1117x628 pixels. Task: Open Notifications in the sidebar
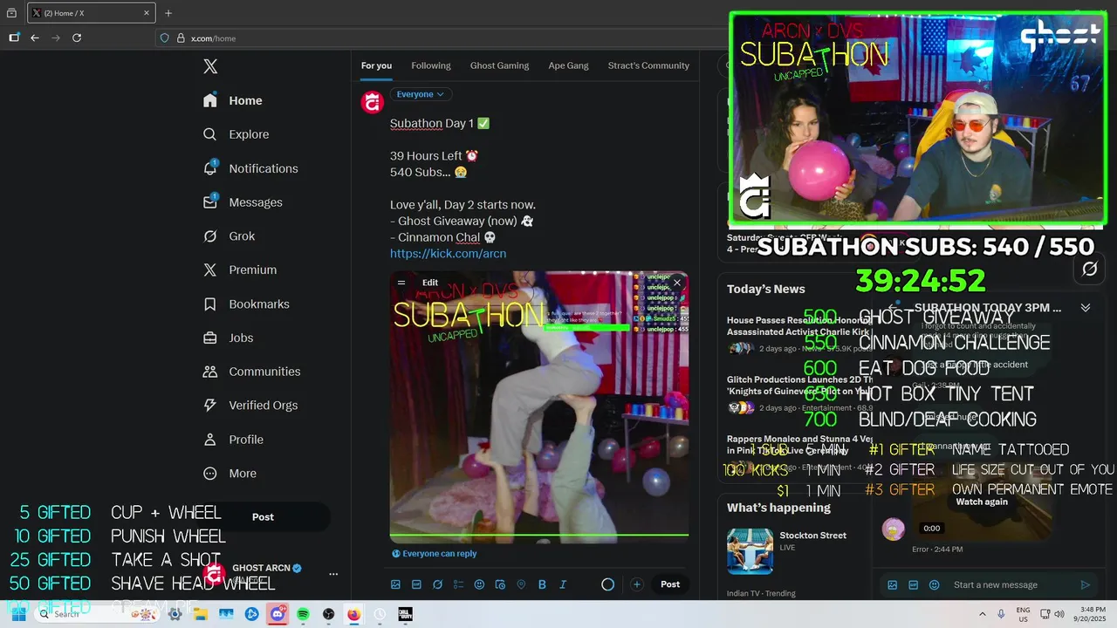[x=250, y=168]
